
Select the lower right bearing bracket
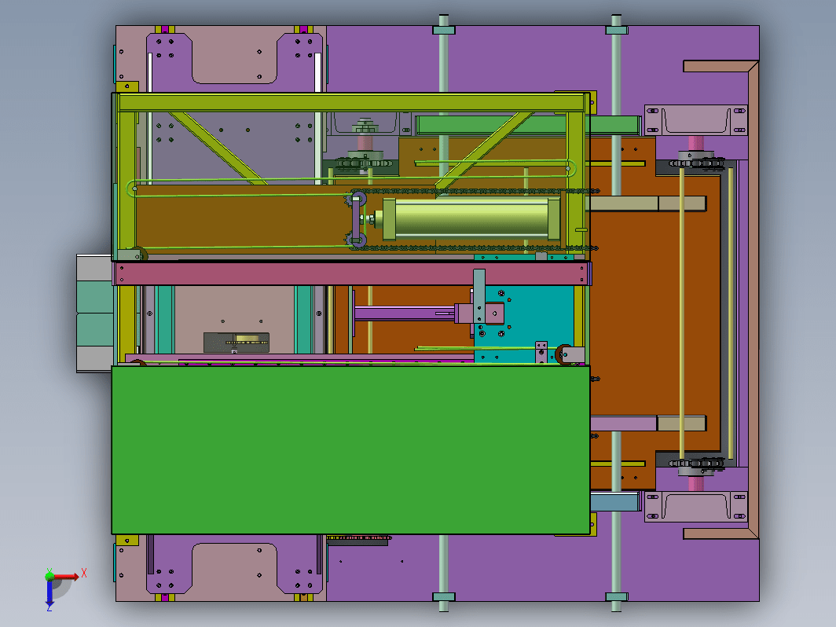pyautogui.click(x=696, y=506)
